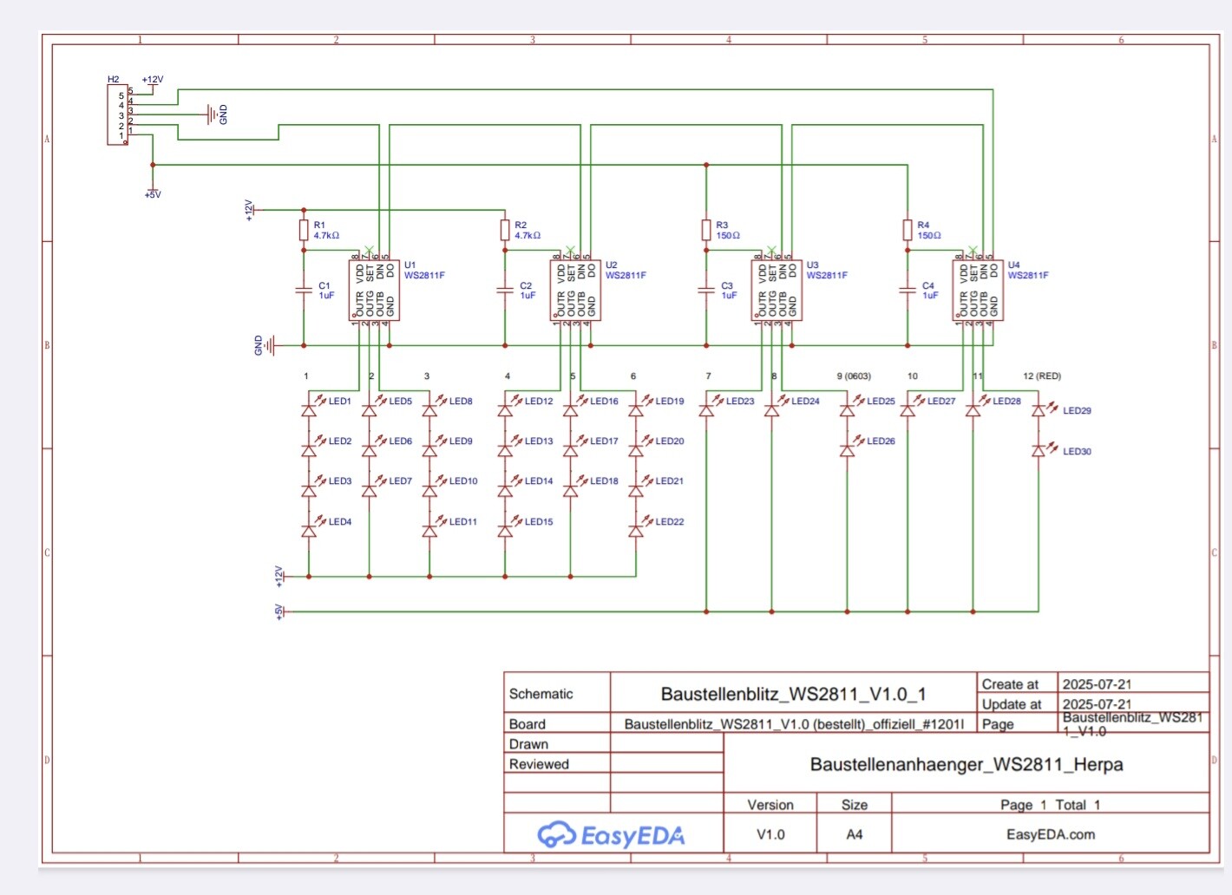Select the LED30 diode symbol
1232x895 pixels.
coord(1039,451)
